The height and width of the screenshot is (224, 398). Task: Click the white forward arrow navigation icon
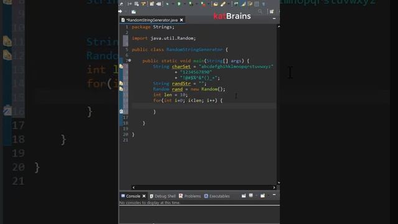point(120,11)
